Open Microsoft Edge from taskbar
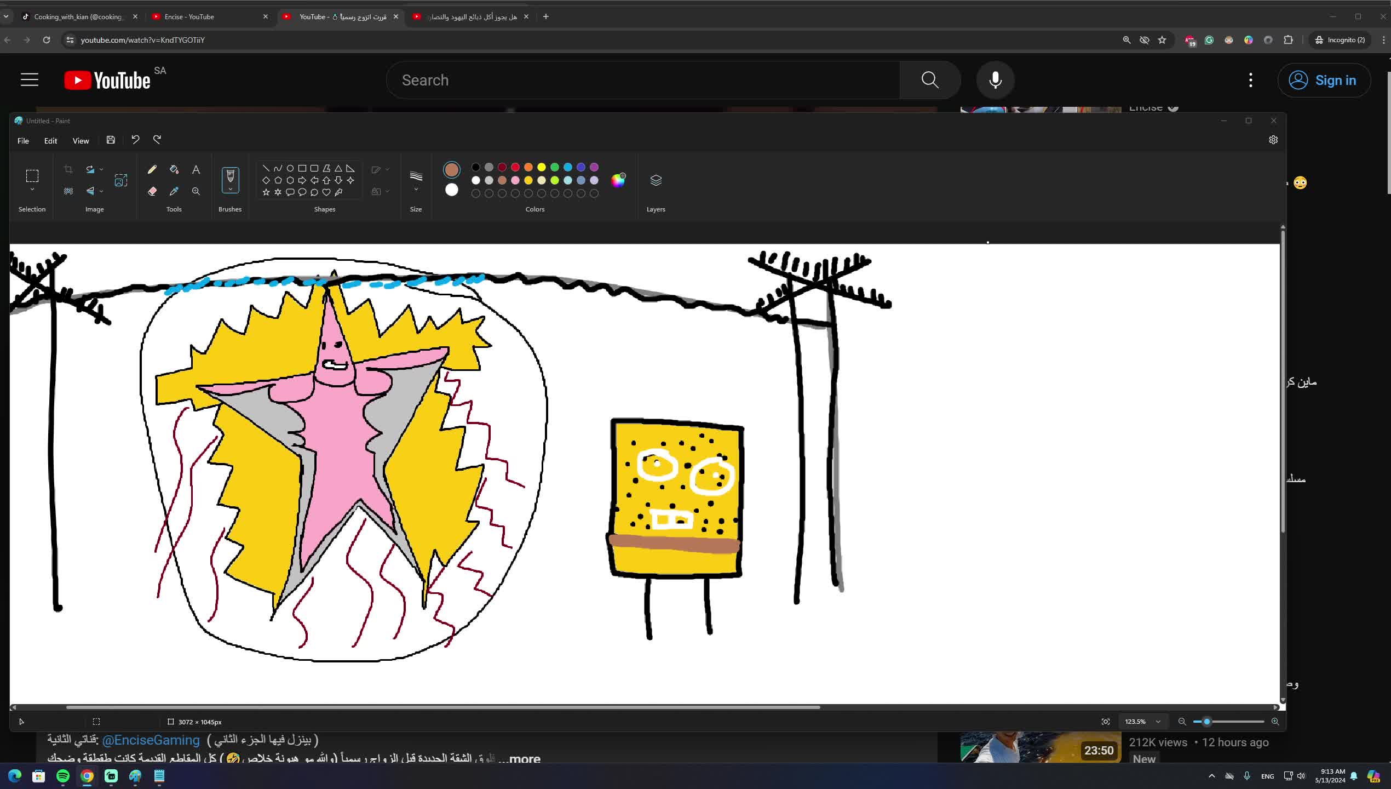The height and width of the screenshot is (789, 1391). click(x=15, y=776)
